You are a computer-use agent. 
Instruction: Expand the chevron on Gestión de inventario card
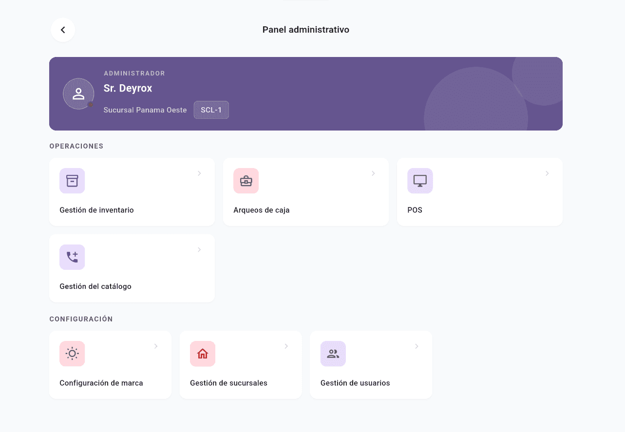point(199,173)
